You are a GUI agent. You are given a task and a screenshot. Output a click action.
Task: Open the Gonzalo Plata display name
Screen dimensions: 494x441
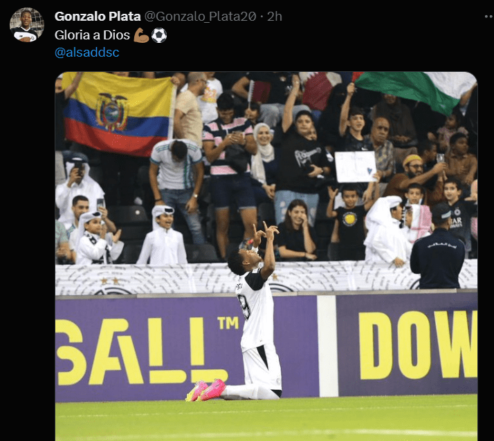pyautogui.click(x=98, y=17)
